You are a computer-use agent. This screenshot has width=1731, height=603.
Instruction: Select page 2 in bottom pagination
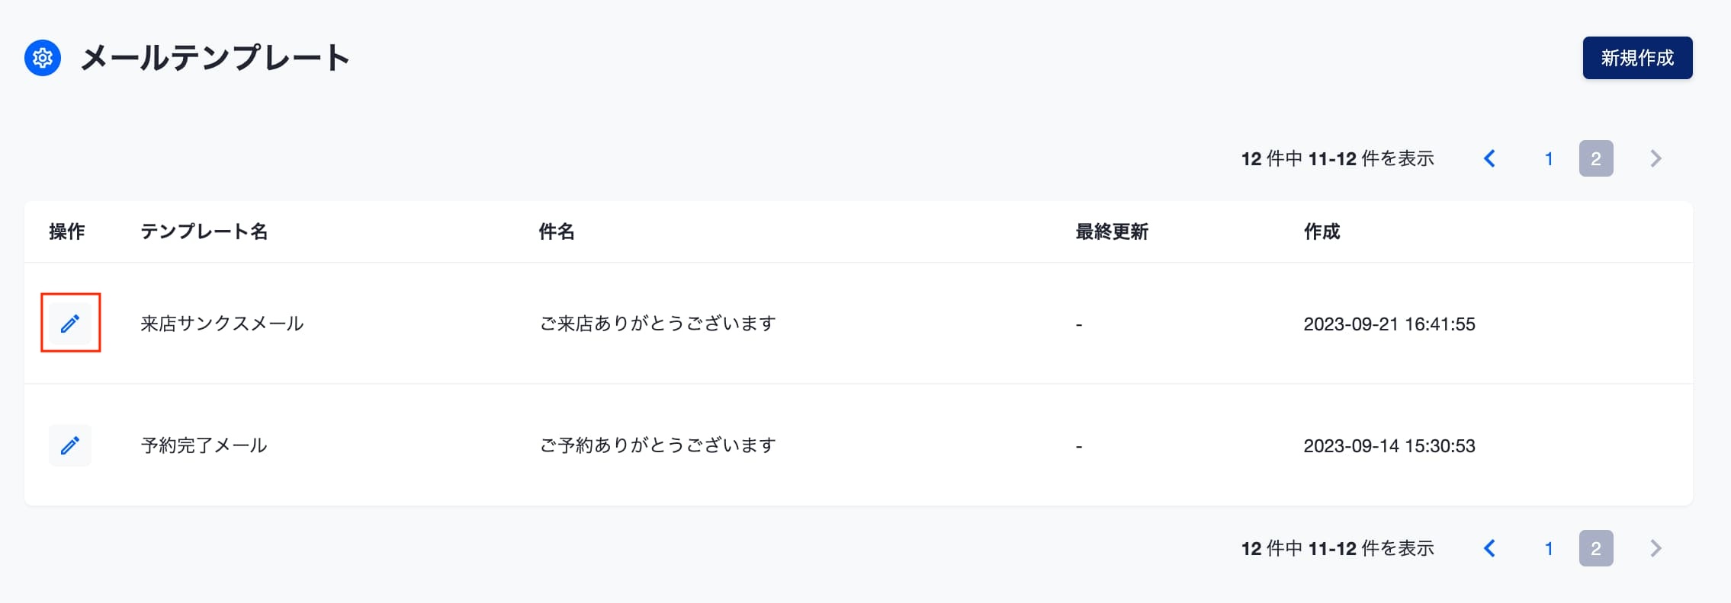[x=1596, y=548]
